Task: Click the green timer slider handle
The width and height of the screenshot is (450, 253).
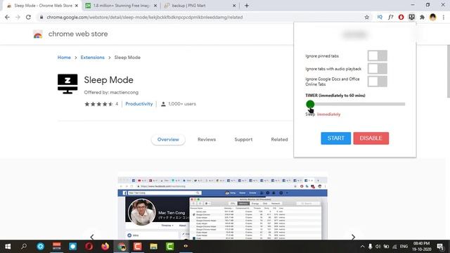Action: click(310, 104)
